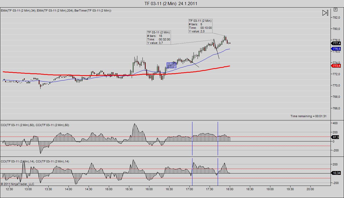Click the 780,0 price axis label
The height and width of the screenshot is (198, 344).
336,29
